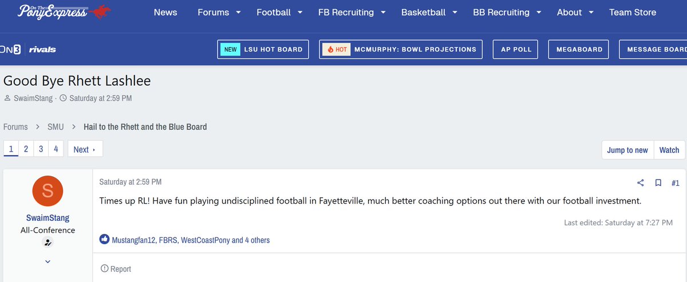
Task: Click the thread starter badge under SwaimStang
Action: tap(48, 243)
